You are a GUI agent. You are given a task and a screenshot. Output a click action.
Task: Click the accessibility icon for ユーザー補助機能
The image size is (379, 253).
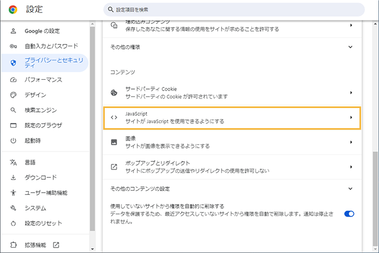coord(13,193)
